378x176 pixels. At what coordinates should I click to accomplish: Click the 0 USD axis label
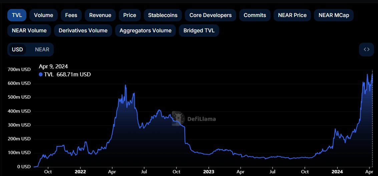tap(23, 167)
